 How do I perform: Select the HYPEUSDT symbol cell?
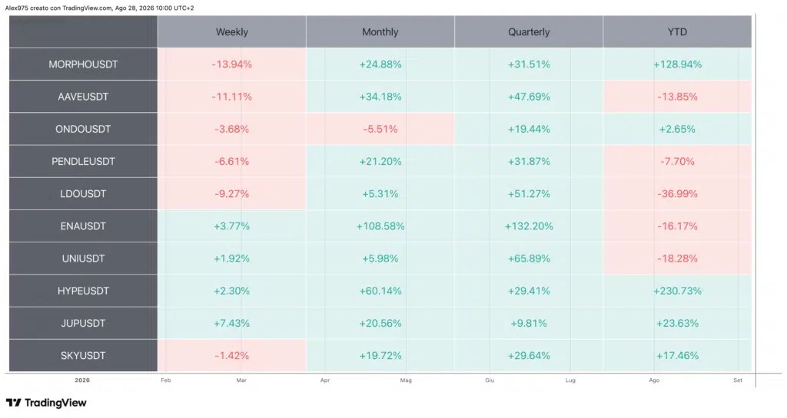(x=83, y=291)
